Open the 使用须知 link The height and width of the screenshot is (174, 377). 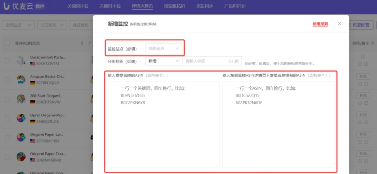click(x=321, y=24)
